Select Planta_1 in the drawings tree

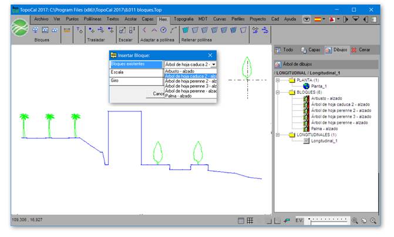pos(319,86)
